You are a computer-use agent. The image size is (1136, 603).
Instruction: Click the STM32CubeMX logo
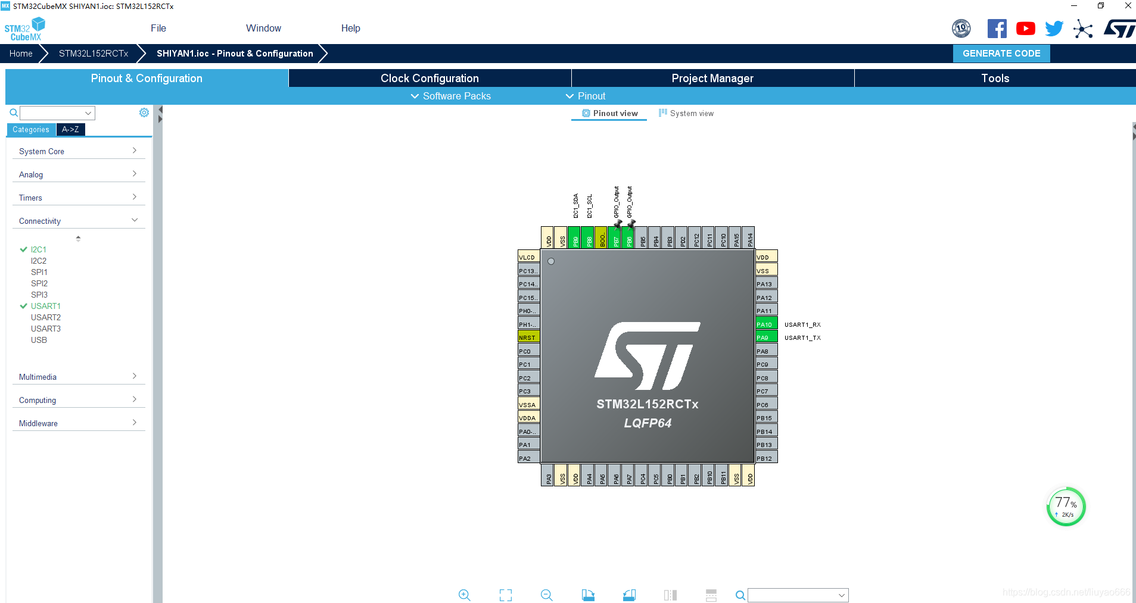click(25, 29)
